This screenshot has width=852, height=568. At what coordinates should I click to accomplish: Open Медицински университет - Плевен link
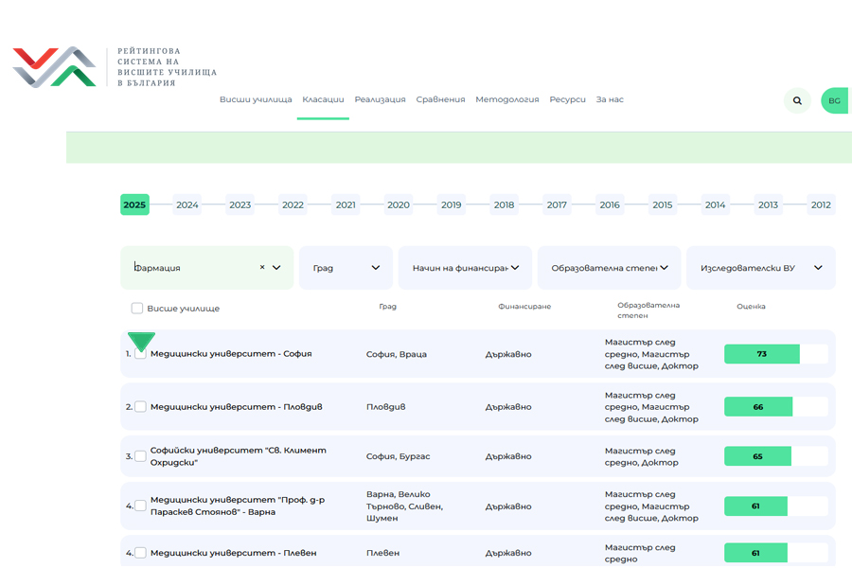coord(233,553)
